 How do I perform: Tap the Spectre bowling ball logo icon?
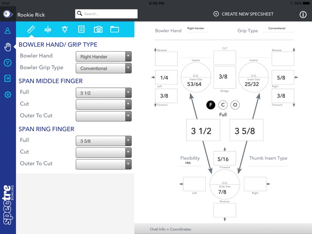pyautogui.click(x=8, y=14)
